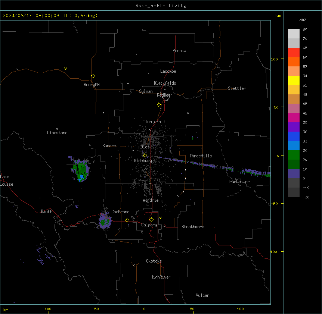Select the Banff label
322x314 pixels.
(46, 211)
